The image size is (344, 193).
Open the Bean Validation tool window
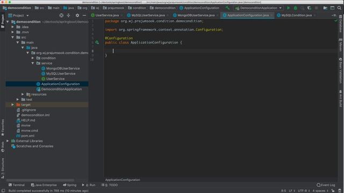[340, 70]
